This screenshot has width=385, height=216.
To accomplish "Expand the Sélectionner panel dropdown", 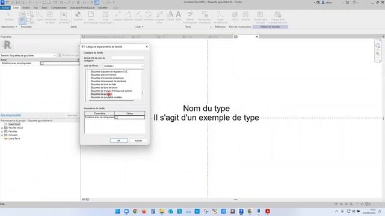I will pyautogui.click(x=9, y=26).
